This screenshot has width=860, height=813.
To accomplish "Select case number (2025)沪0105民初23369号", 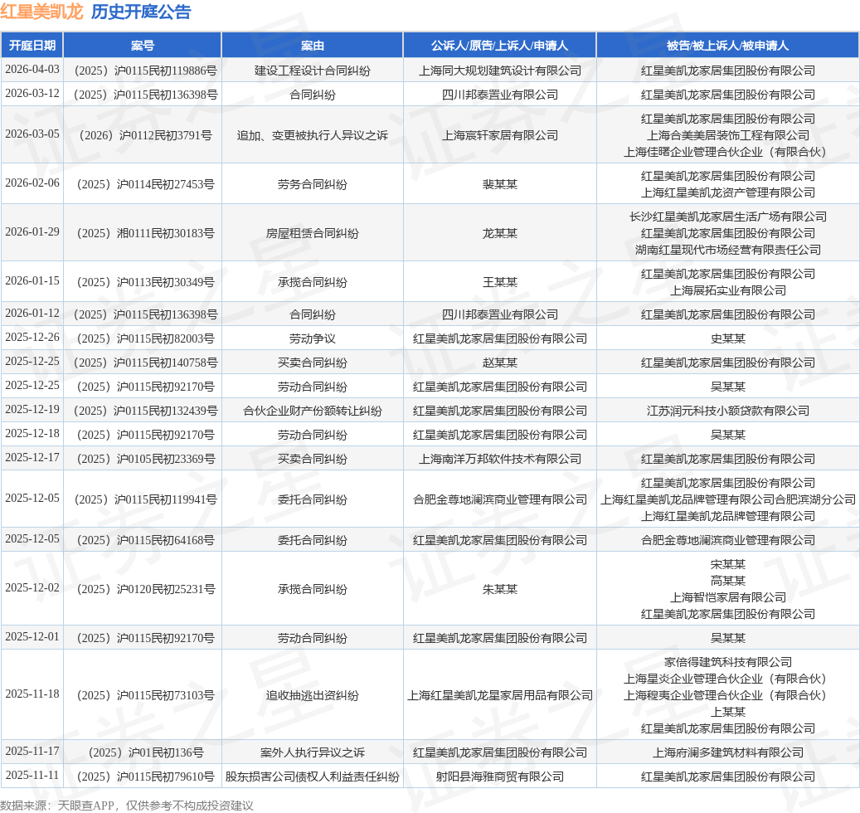I will tap(145, 459).
